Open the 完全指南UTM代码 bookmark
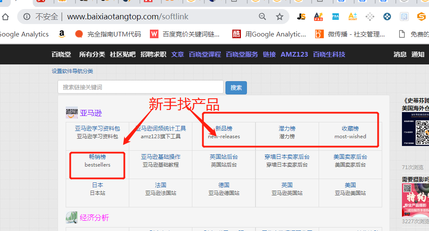This screenshot has height=231, width=429. [x=108, y=34]
